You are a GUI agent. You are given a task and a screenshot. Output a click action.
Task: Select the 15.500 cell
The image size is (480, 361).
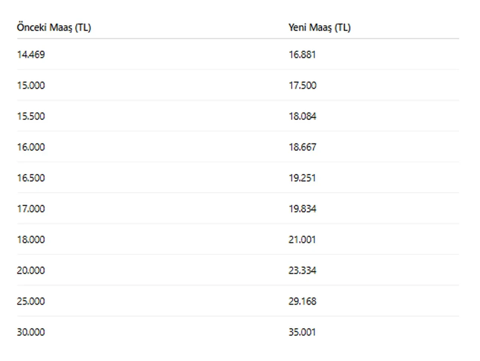point(31,116)
